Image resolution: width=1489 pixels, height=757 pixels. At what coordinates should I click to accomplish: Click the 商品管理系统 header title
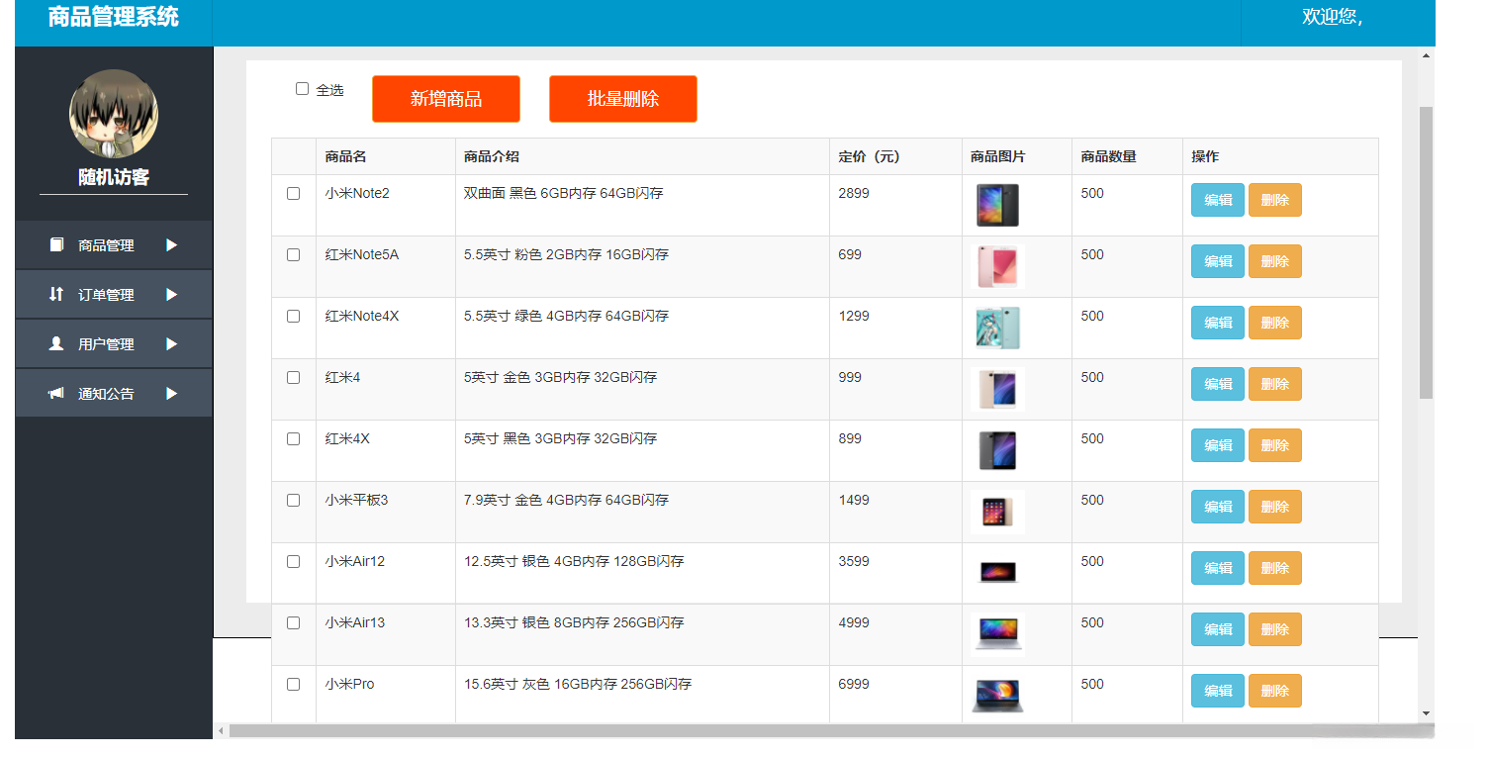point(114,17)
